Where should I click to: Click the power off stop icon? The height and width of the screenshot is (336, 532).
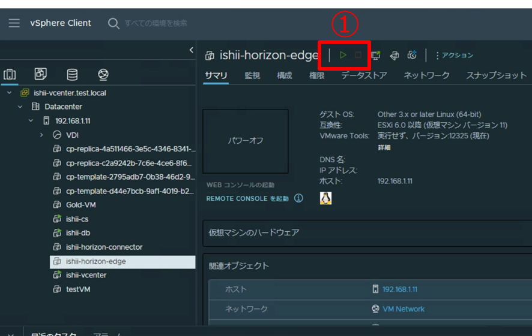pyautogui.click(x=358, y=55)
